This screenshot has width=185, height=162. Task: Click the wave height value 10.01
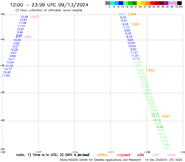tap(20, 29)
